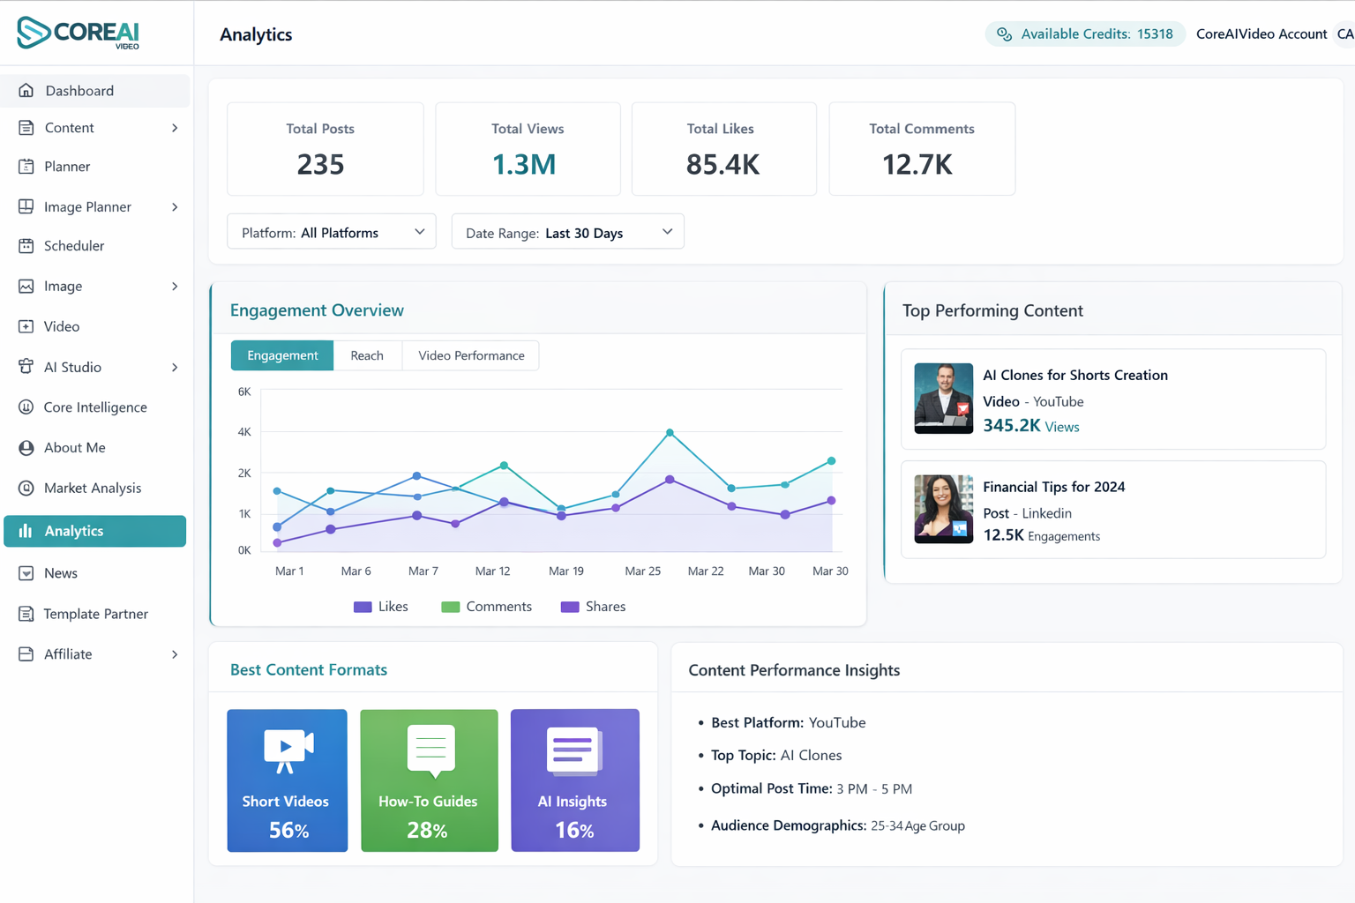Toggle Comments series in chart legend
Screen dimensions: 1355x903
click(x=486, y=607)
